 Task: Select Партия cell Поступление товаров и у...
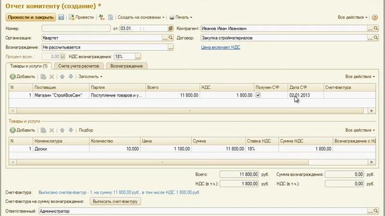coord(117,95)
